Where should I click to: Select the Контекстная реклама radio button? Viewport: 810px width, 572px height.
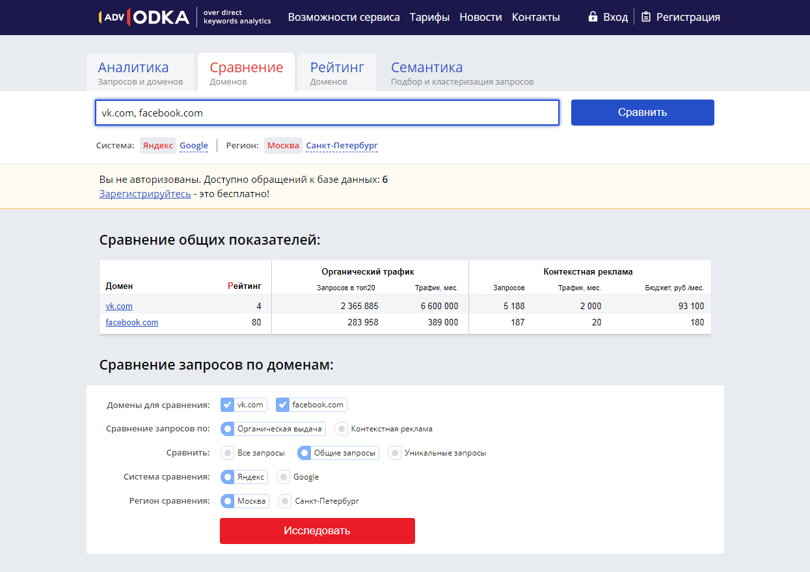click(341, 428)
